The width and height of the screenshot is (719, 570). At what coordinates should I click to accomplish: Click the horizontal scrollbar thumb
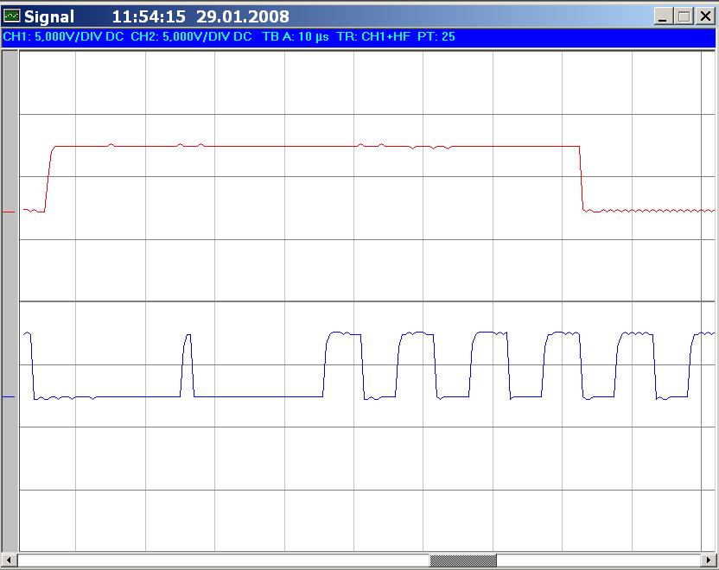click(x=462, y=560)
